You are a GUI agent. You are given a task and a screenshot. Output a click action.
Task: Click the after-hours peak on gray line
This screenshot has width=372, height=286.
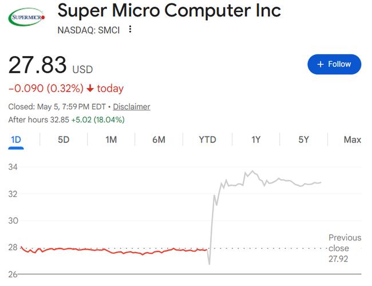point(252,171)
